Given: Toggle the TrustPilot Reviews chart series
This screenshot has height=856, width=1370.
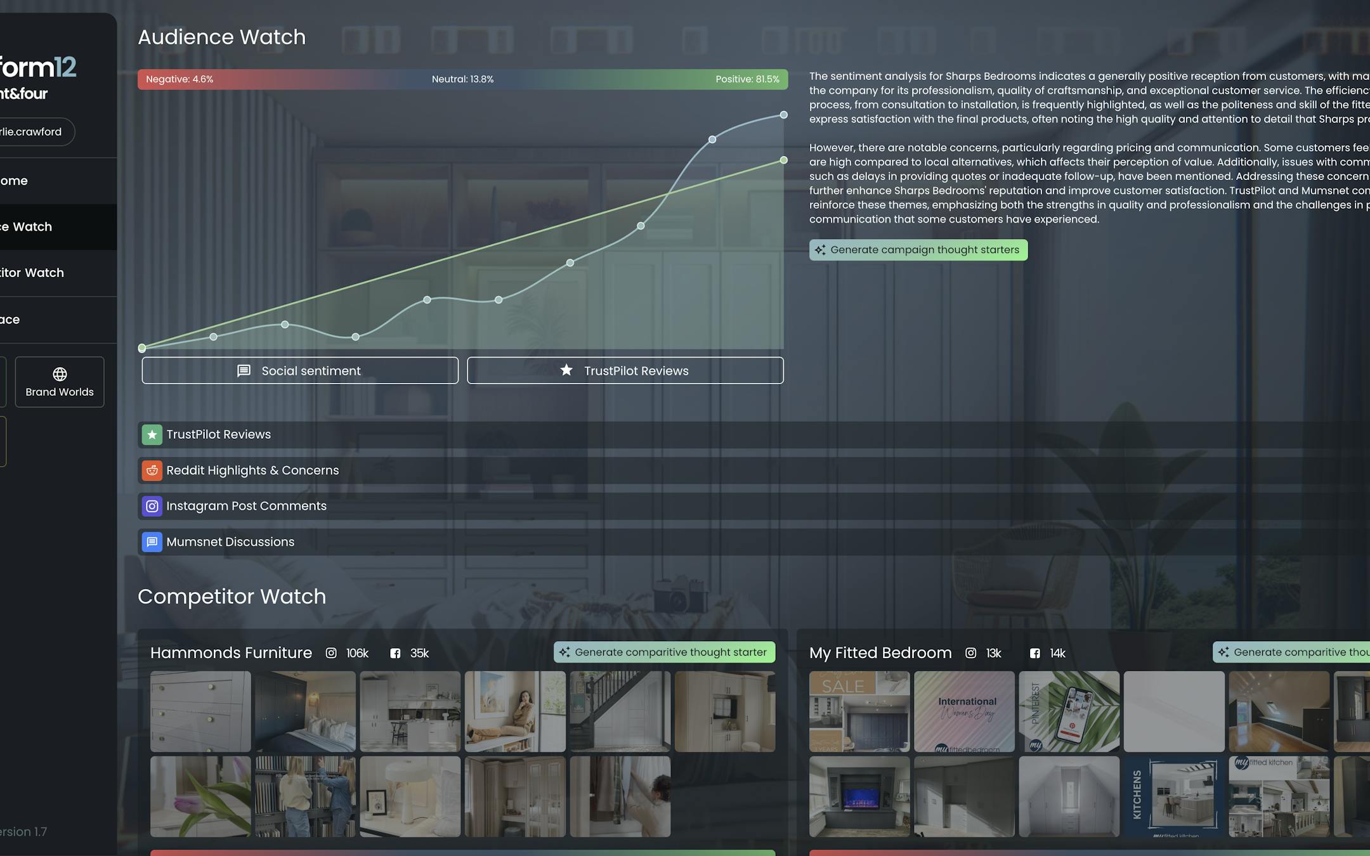Looking at the screenshot, I should pyautogui.click(x=625, y=370).
